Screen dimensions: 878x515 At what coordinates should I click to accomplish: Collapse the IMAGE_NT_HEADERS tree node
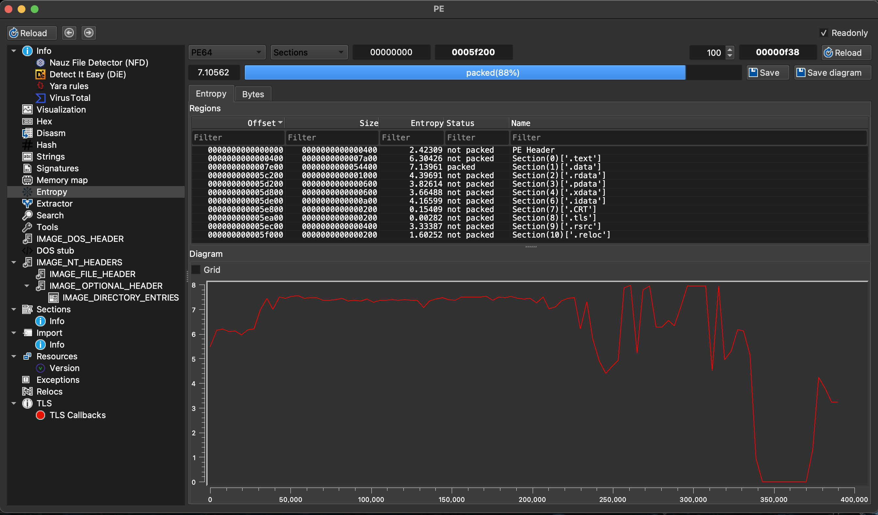pos(14,262)
